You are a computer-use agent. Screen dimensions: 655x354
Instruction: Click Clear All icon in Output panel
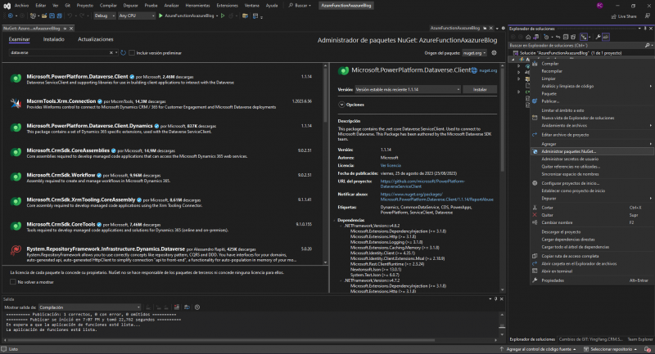(x=176, y=307)
